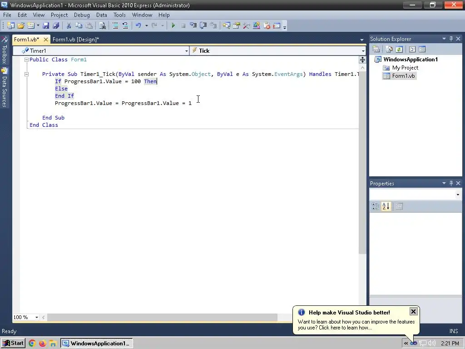Open the Tools menu
This screenshot has width=465, height=349.
(119, 15)
